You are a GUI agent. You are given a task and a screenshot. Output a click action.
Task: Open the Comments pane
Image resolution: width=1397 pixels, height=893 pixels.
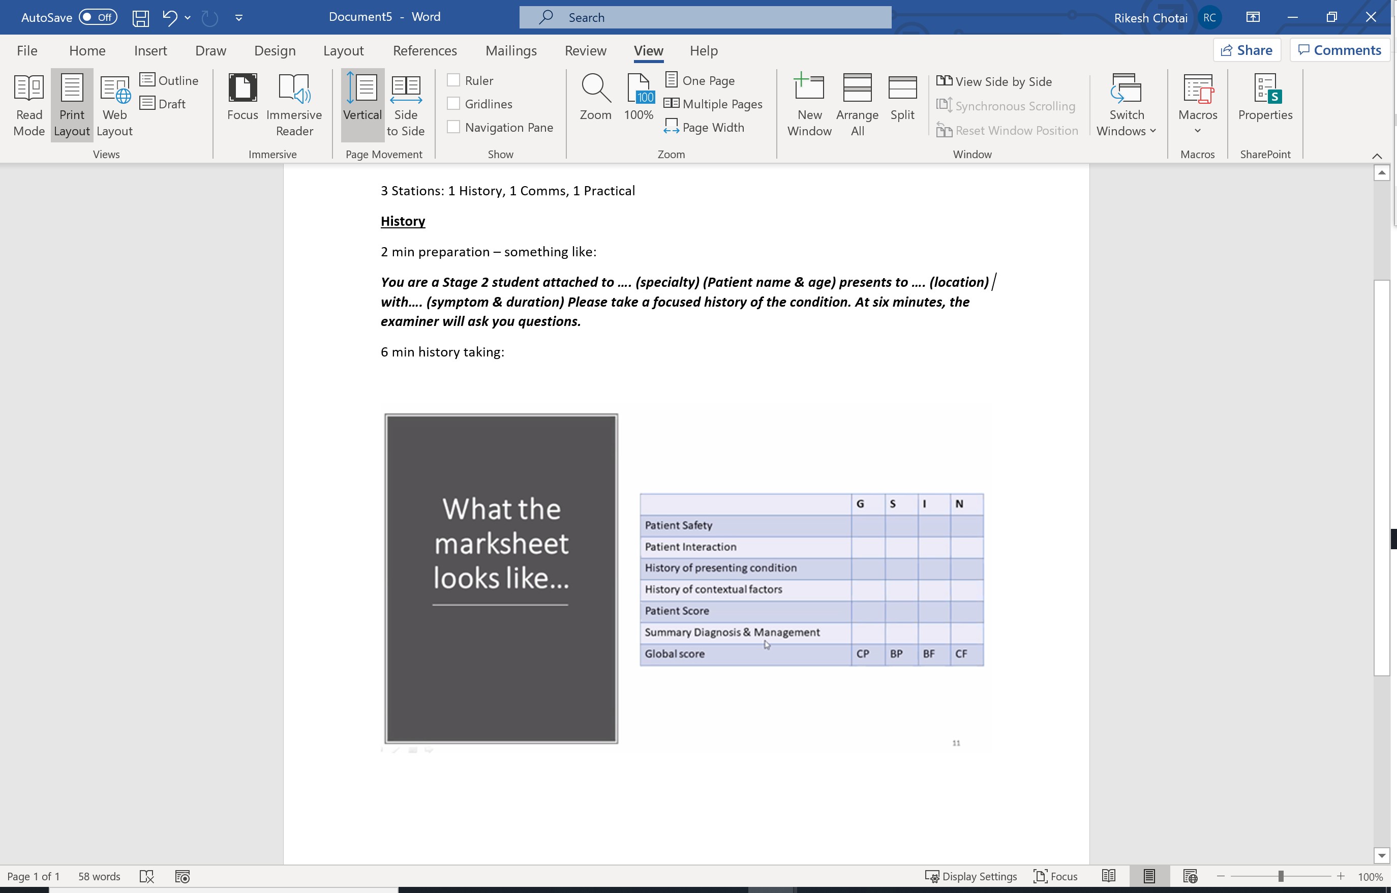[x=1340, y=50]
